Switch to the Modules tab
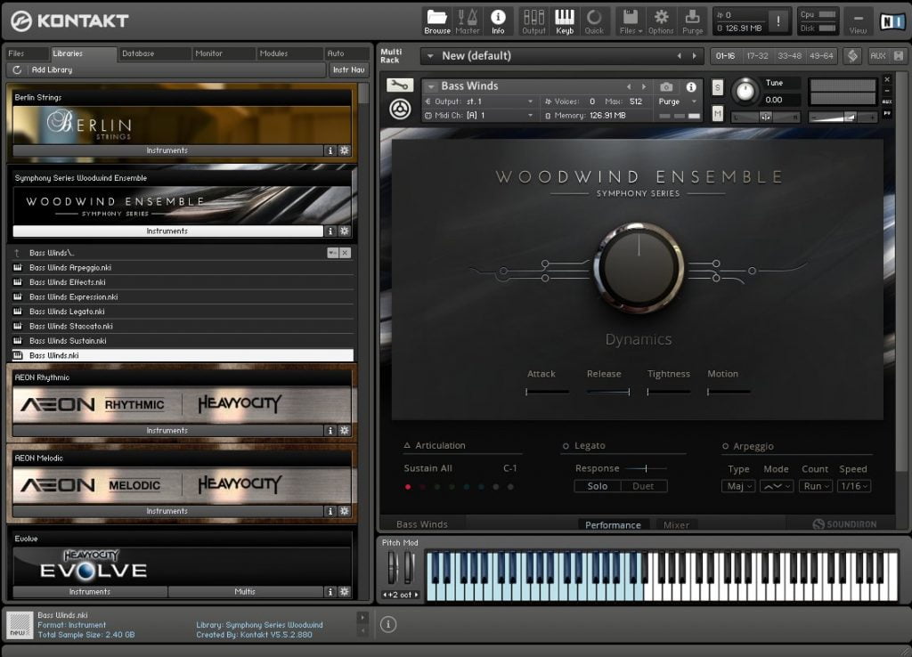Image resolution: width=912 pixels, height=657 pixels. coord(289,53)
